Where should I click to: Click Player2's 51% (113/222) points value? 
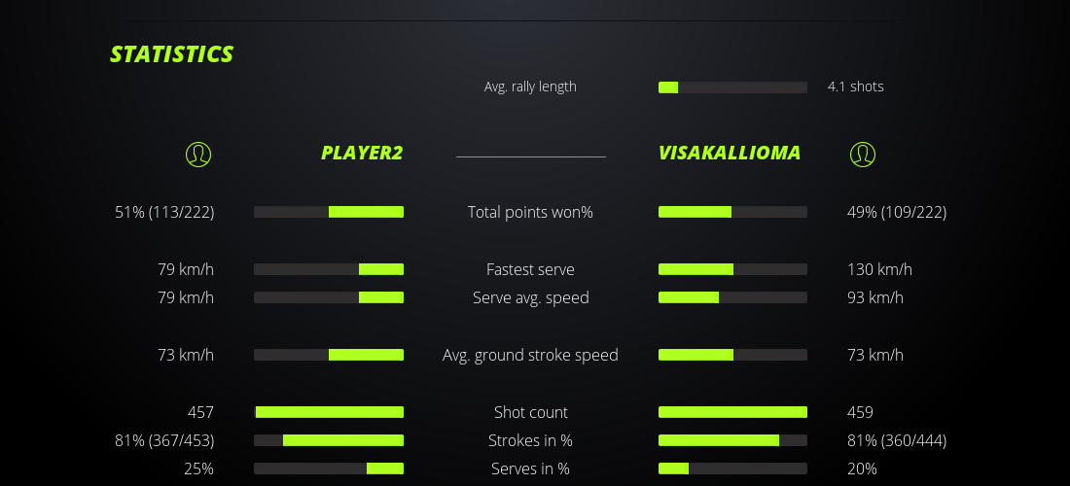coord(164,212)
